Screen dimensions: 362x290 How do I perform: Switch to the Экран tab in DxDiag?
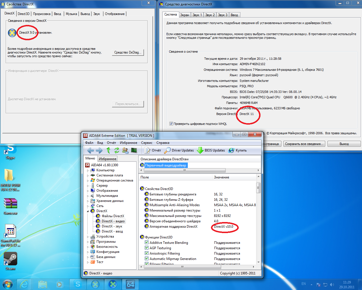(x=185, y=15)
